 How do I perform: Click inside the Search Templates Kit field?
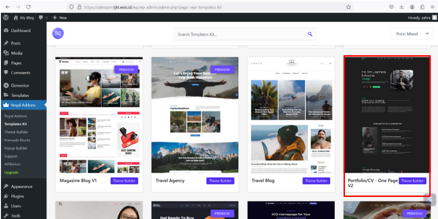pos(239,34)
